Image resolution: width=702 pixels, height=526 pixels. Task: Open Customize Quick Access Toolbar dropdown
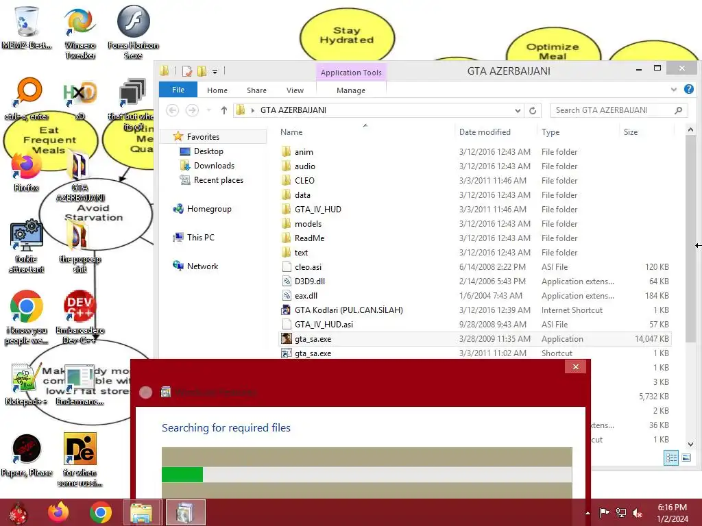pos(215,71)
